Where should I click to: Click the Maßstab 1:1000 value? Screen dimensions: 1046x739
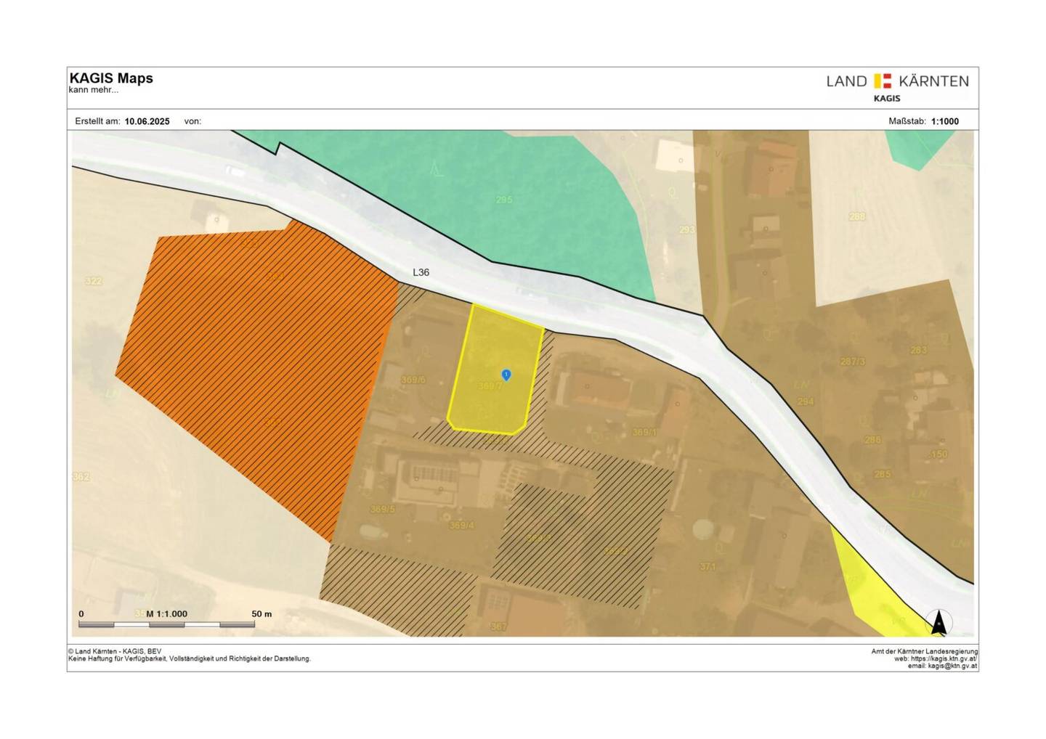click(x=944, y=121)
